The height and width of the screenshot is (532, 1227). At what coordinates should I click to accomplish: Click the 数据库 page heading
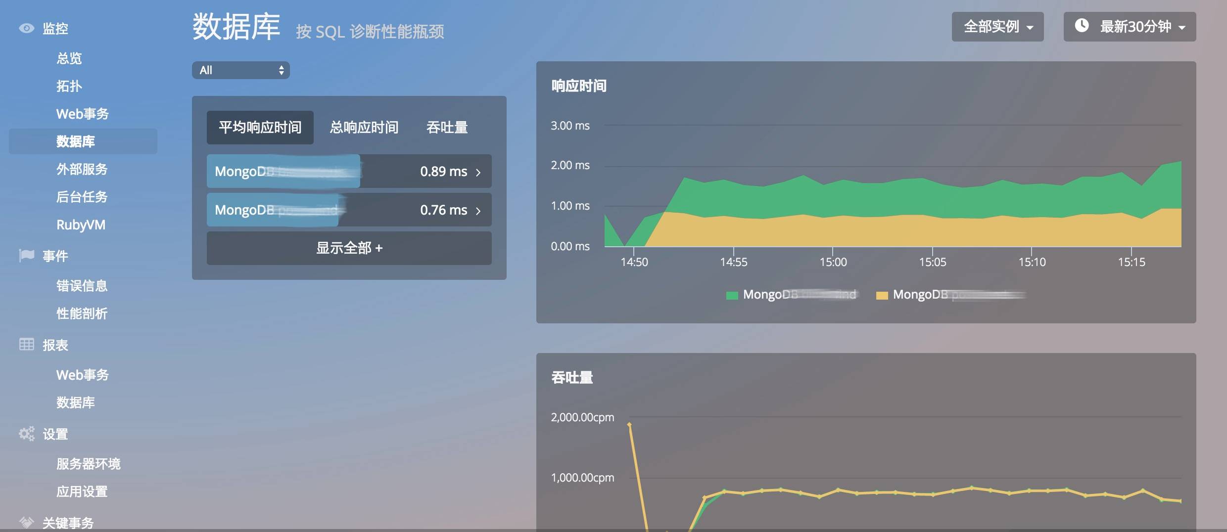pos(236,27)
